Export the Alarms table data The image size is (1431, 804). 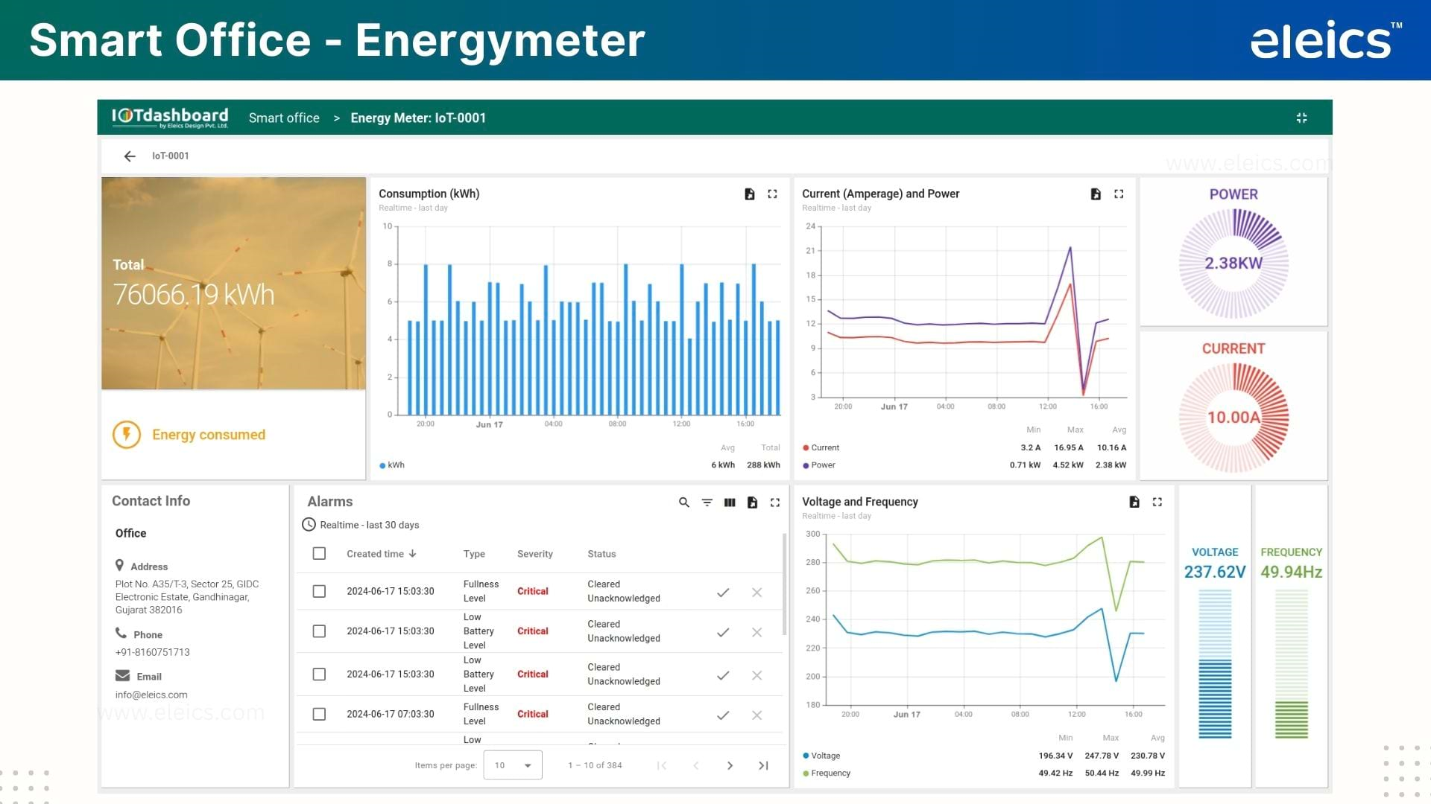(x=753, y=502)
